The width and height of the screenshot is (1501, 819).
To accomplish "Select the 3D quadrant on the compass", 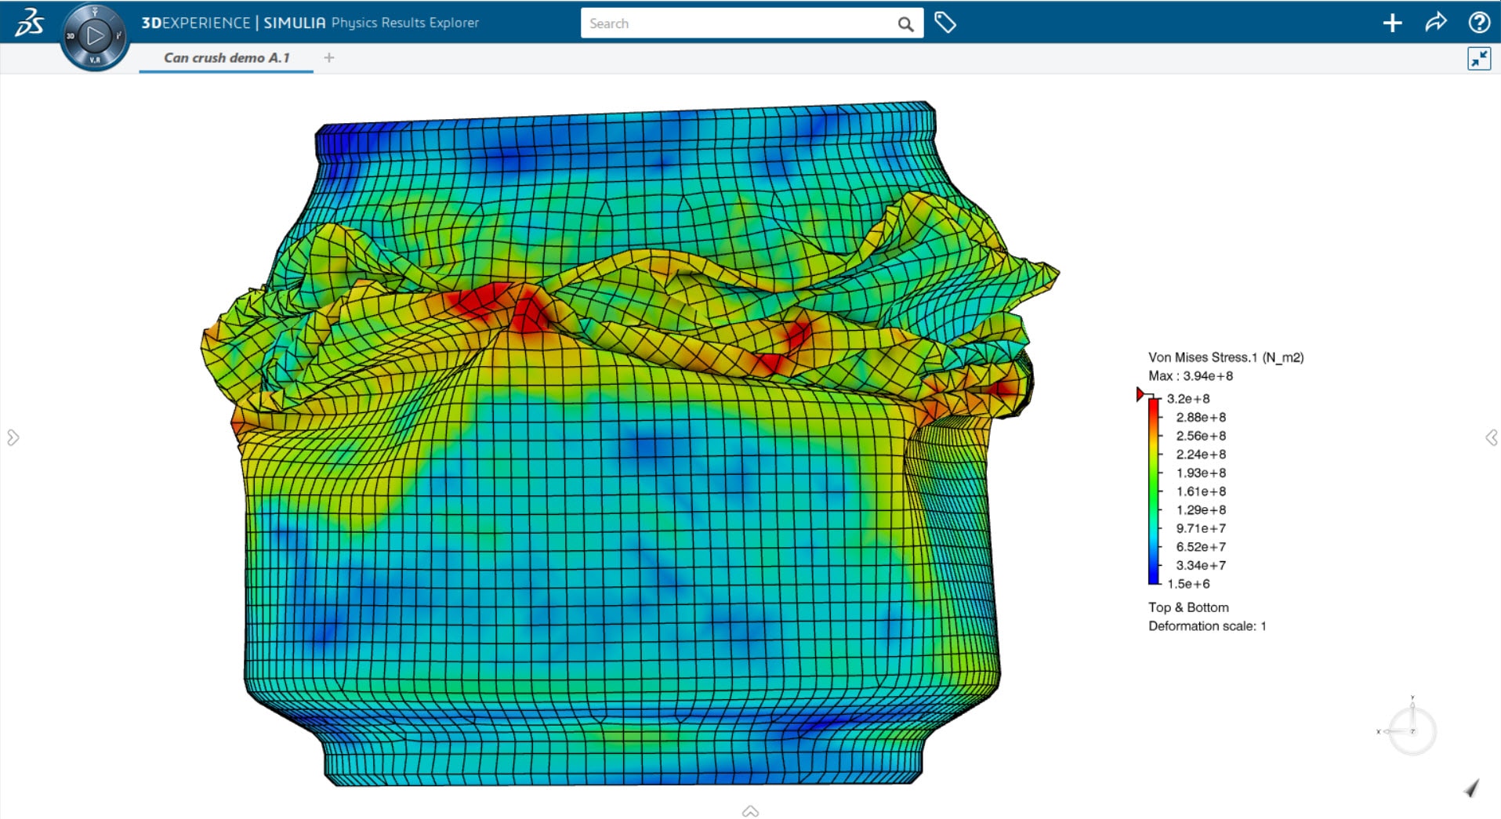I will [72, 35].
